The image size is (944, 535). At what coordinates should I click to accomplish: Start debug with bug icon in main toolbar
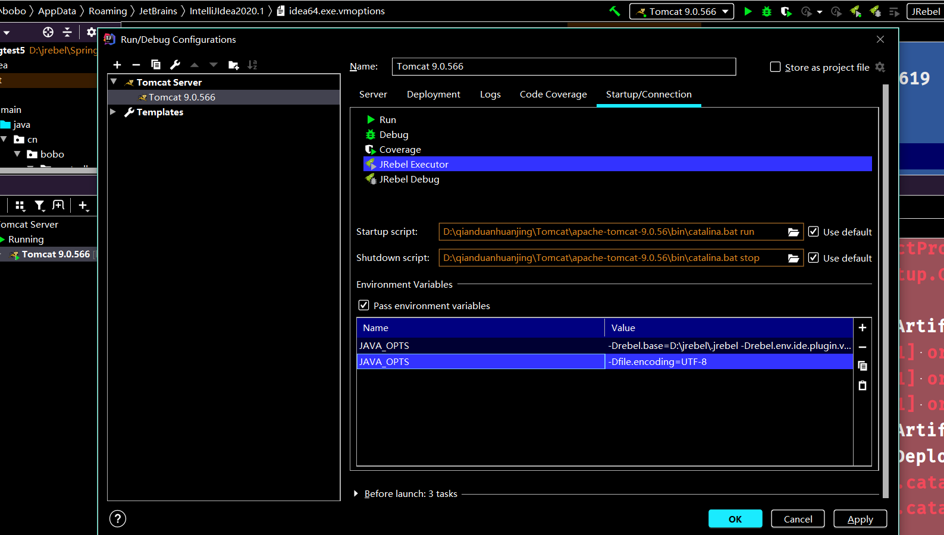coord(767,11)
